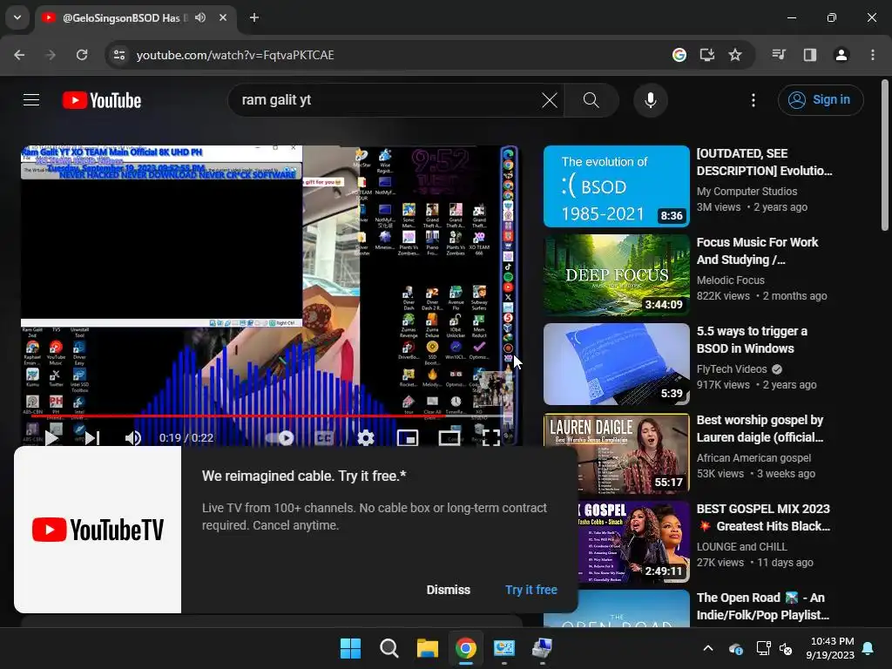The height and width of the screenshot is (669, 892).
Task: Open Chrome profile avatar
Action: click(841, 55)
